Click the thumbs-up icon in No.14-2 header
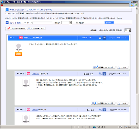The image size is (139, 129). pos(100,74)
